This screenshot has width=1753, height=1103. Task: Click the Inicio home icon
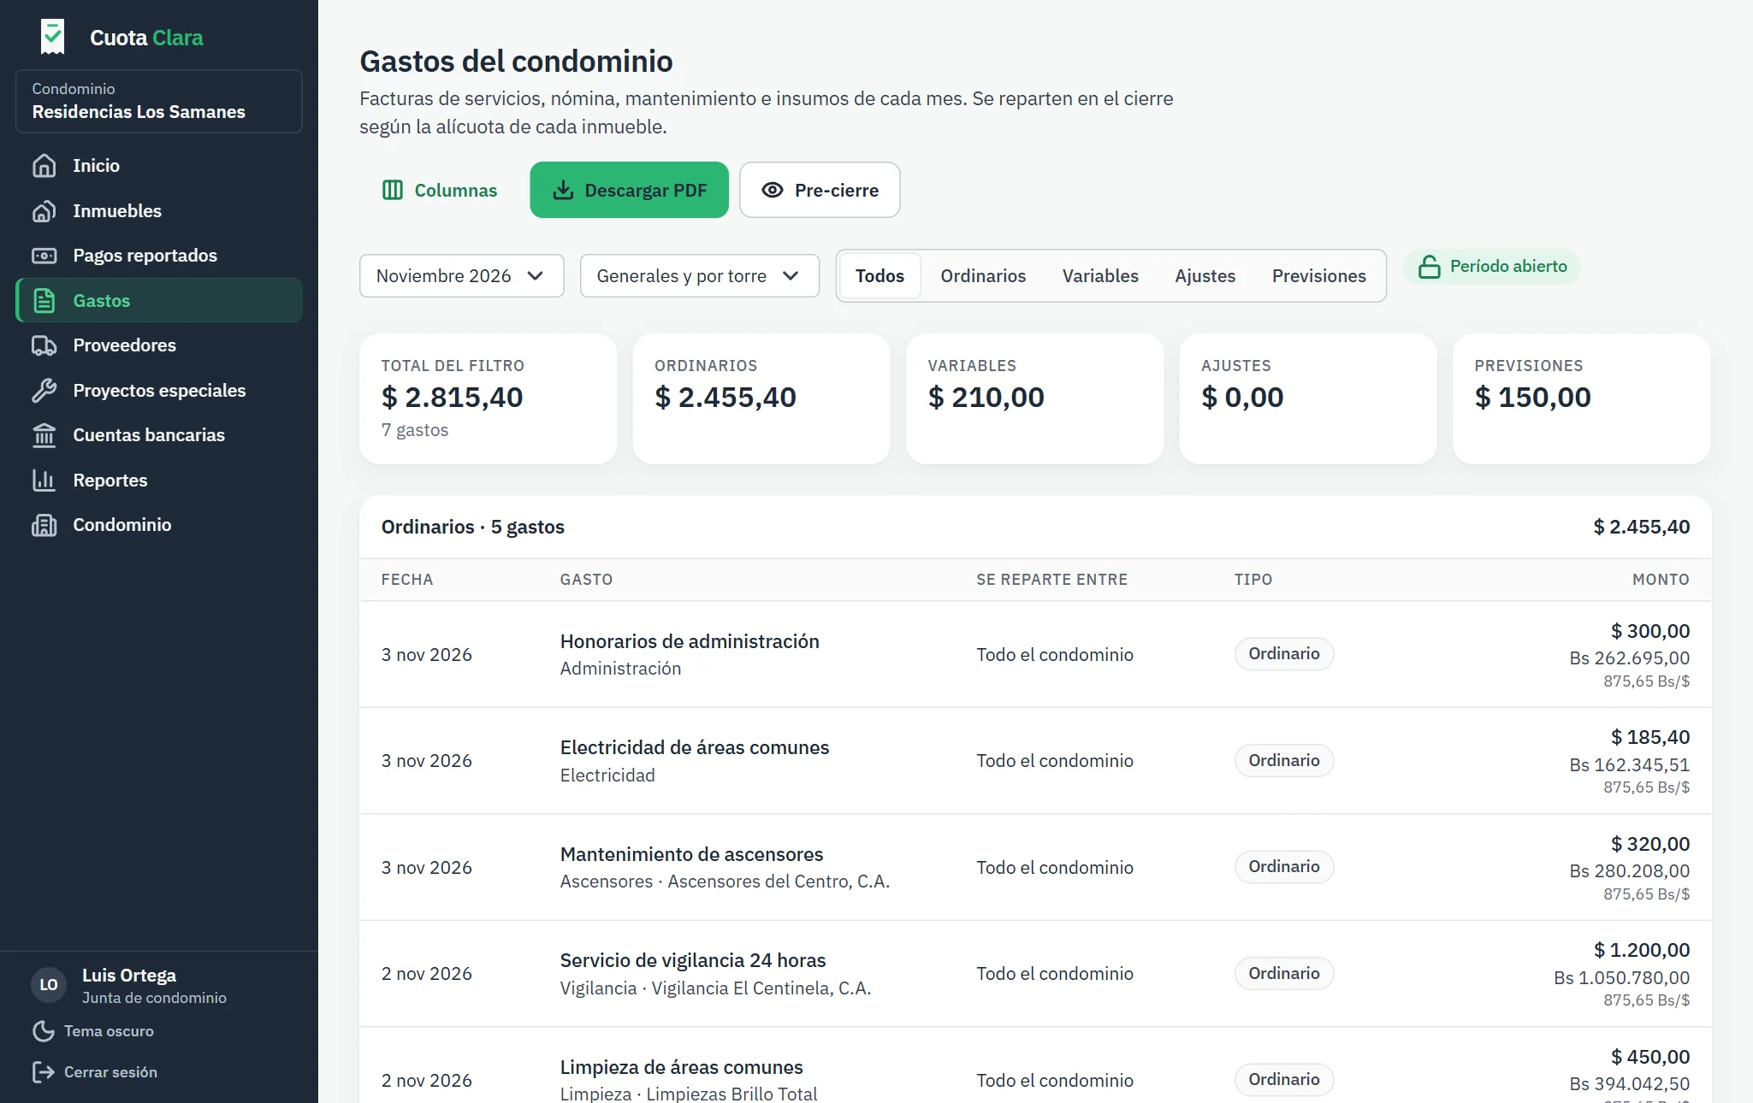44,166
